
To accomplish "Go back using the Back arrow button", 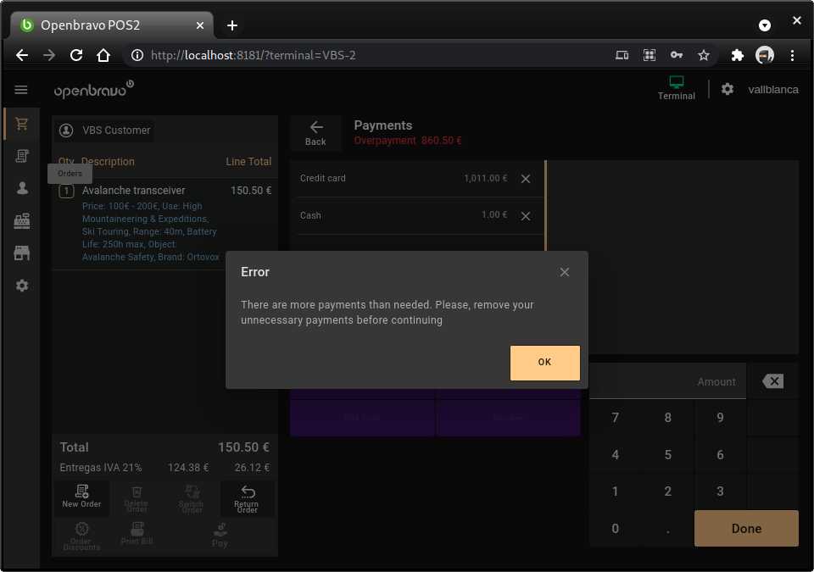I will tap(315, 132).
